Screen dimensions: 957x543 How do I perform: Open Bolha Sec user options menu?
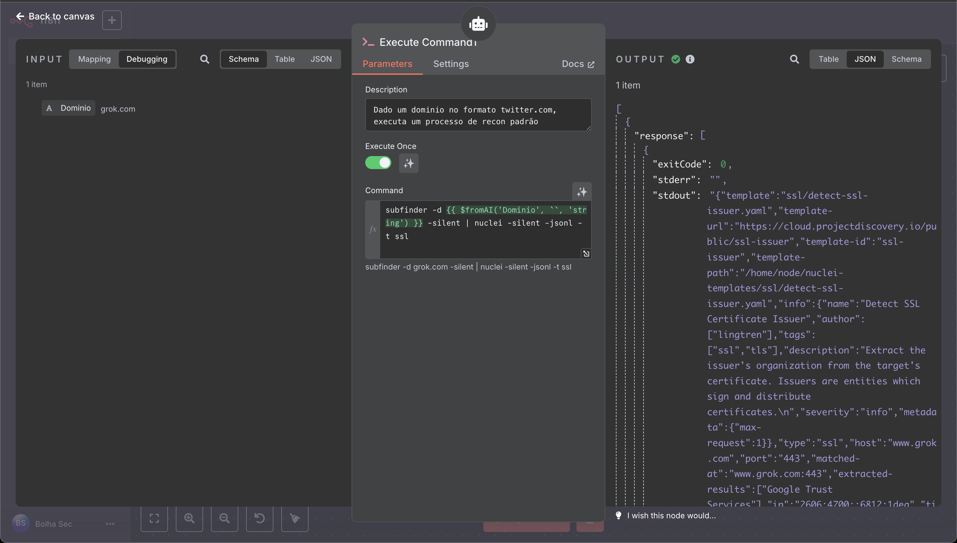[110, 523]
